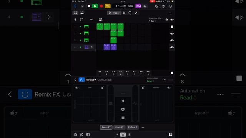Open the ellipsis menu on the Trigger row
The height and width of the screenshot is (138, 246).
coord(170,13)
